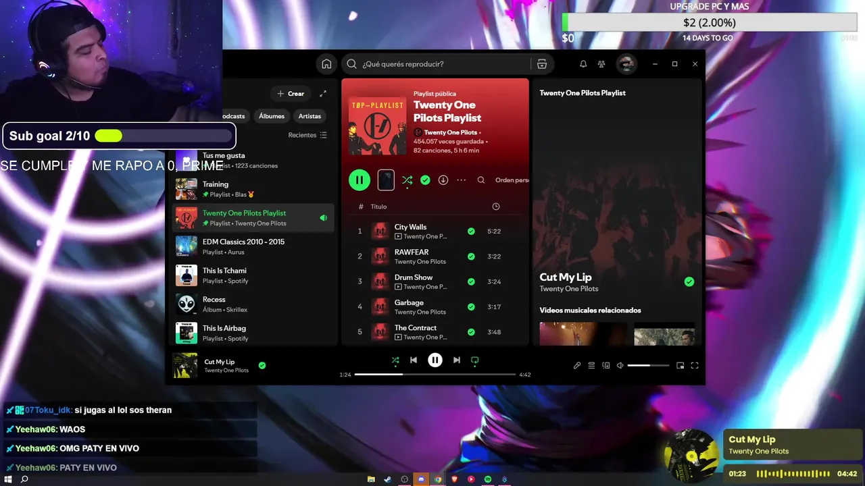The width and height of the screenshot is (865, 486).
Task: Skip to the next track
Action: 457,360
